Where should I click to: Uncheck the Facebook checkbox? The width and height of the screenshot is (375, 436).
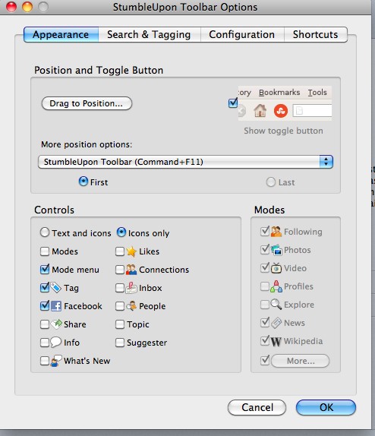tap(45, 306)
